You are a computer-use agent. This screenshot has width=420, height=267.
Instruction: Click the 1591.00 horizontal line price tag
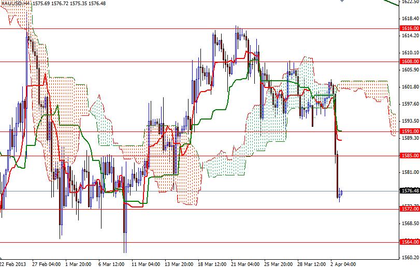click(409, 131)
